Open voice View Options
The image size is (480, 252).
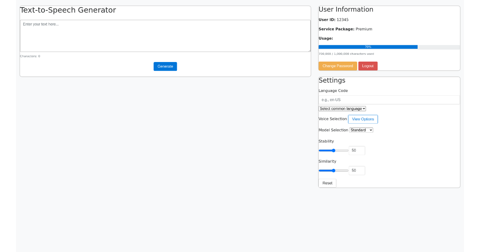coord(363,119)
